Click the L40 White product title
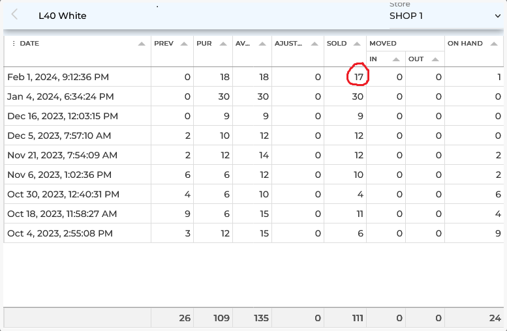 tap(62, 16)
